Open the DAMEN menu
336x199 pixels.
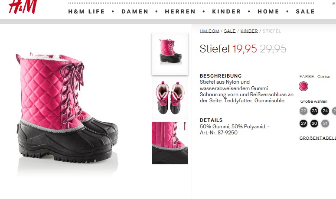135,11
